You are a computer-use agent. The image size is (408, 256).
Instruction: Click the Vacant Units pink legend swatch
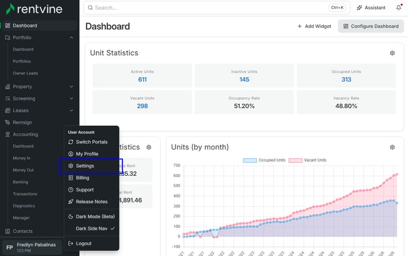pos(295,161)
